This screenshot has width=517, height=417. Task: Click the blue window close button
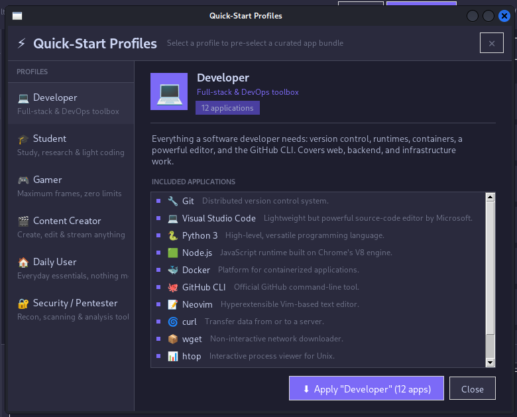(x=504, y=16)
